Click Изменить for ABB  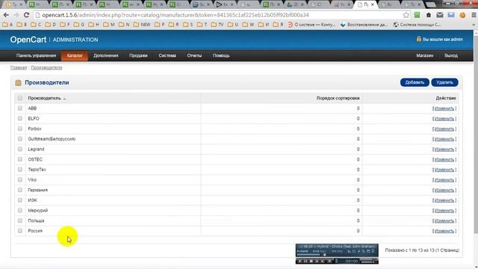pyautogui.click(x=444, y=108)
